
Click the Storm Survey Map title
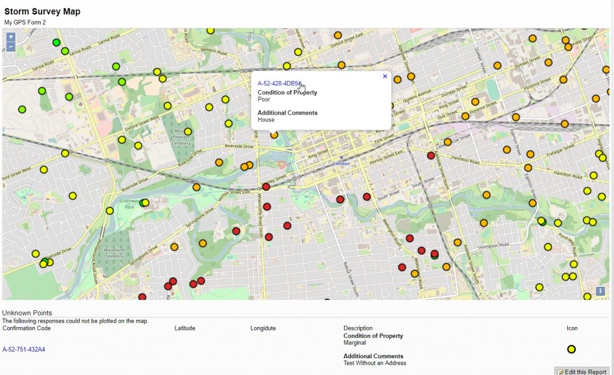click(x=42, y=11)
